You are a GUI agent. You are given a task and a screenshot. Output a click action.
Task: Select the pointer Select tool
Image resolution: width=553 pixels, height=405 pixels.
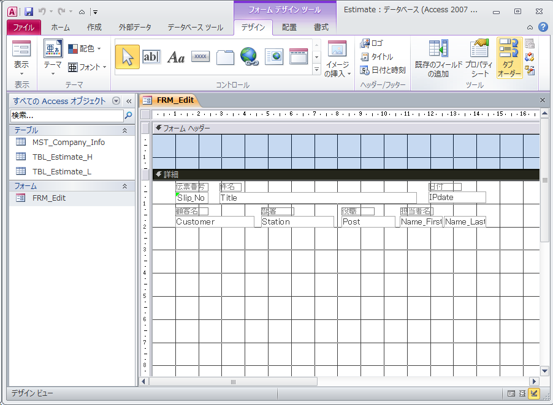[128, 57]
